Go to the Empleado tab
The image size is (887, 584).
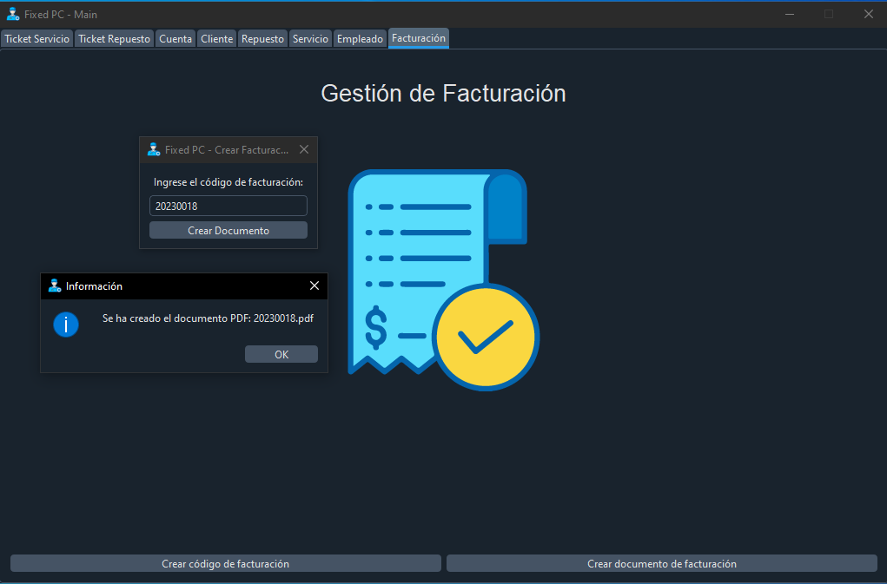pos(360,38)
